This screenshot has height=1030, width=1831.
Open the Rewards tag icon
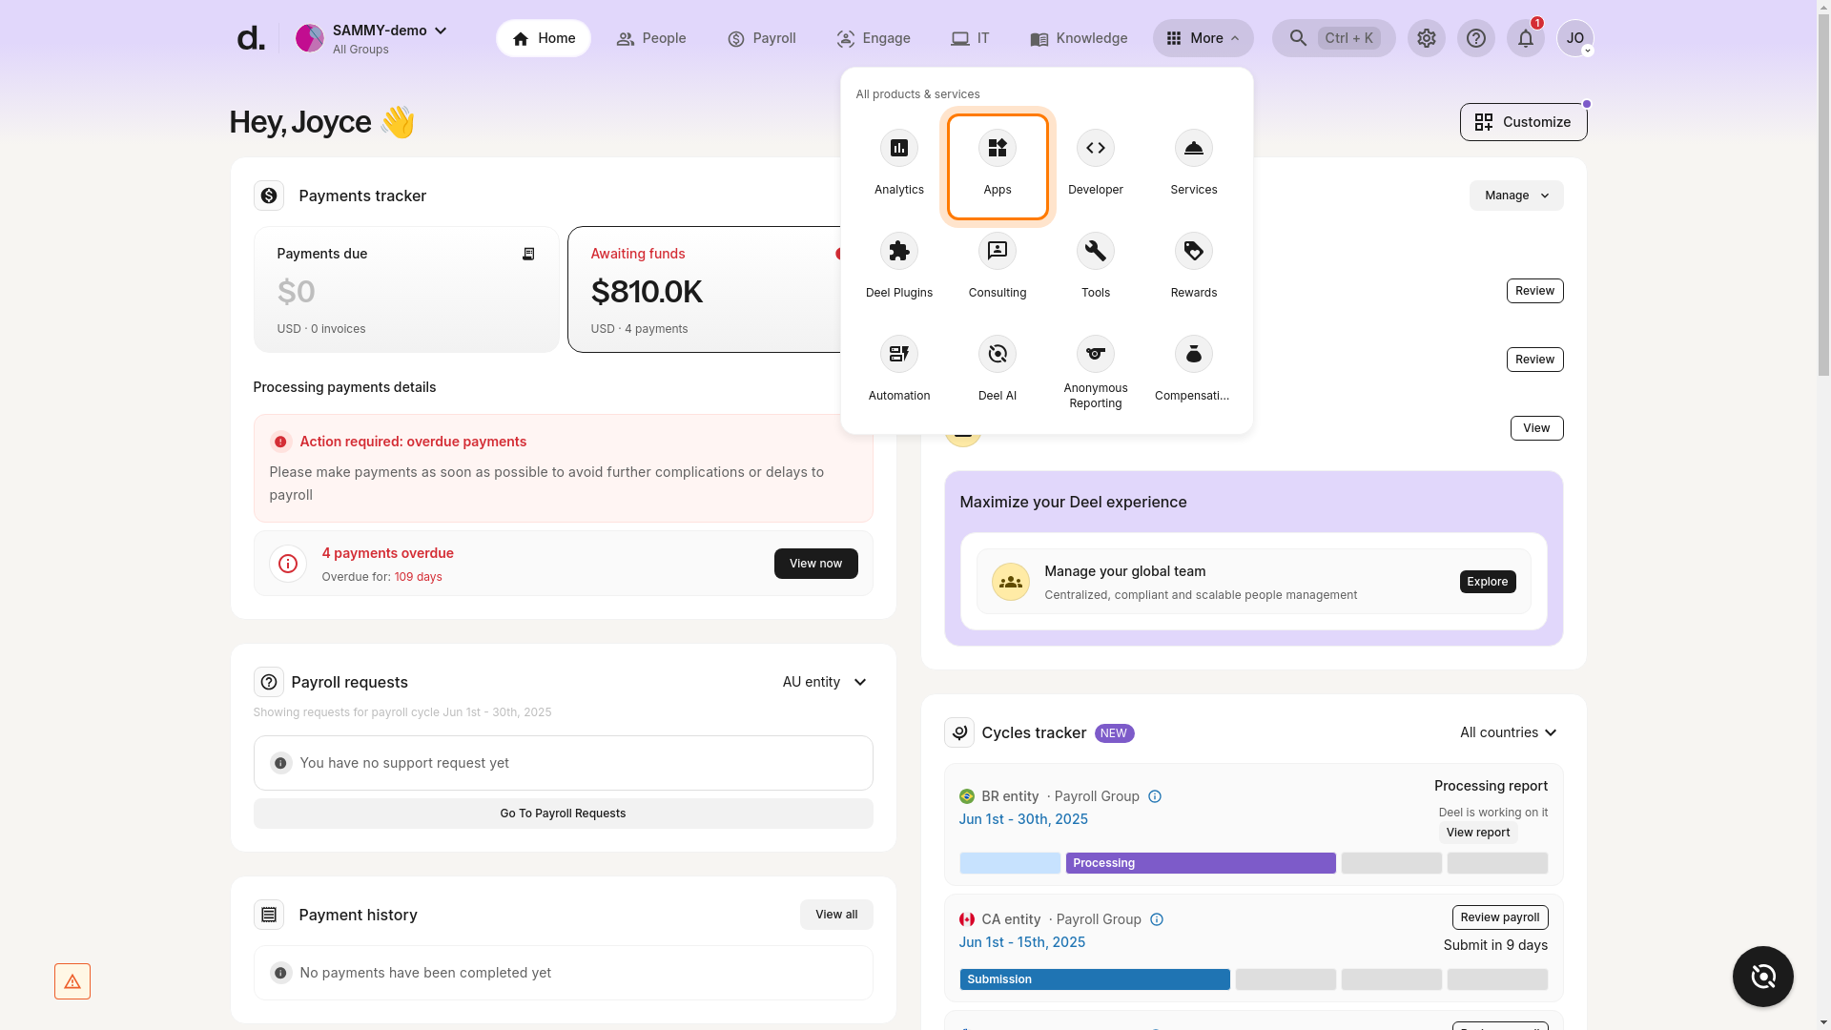coord(1193,251)
